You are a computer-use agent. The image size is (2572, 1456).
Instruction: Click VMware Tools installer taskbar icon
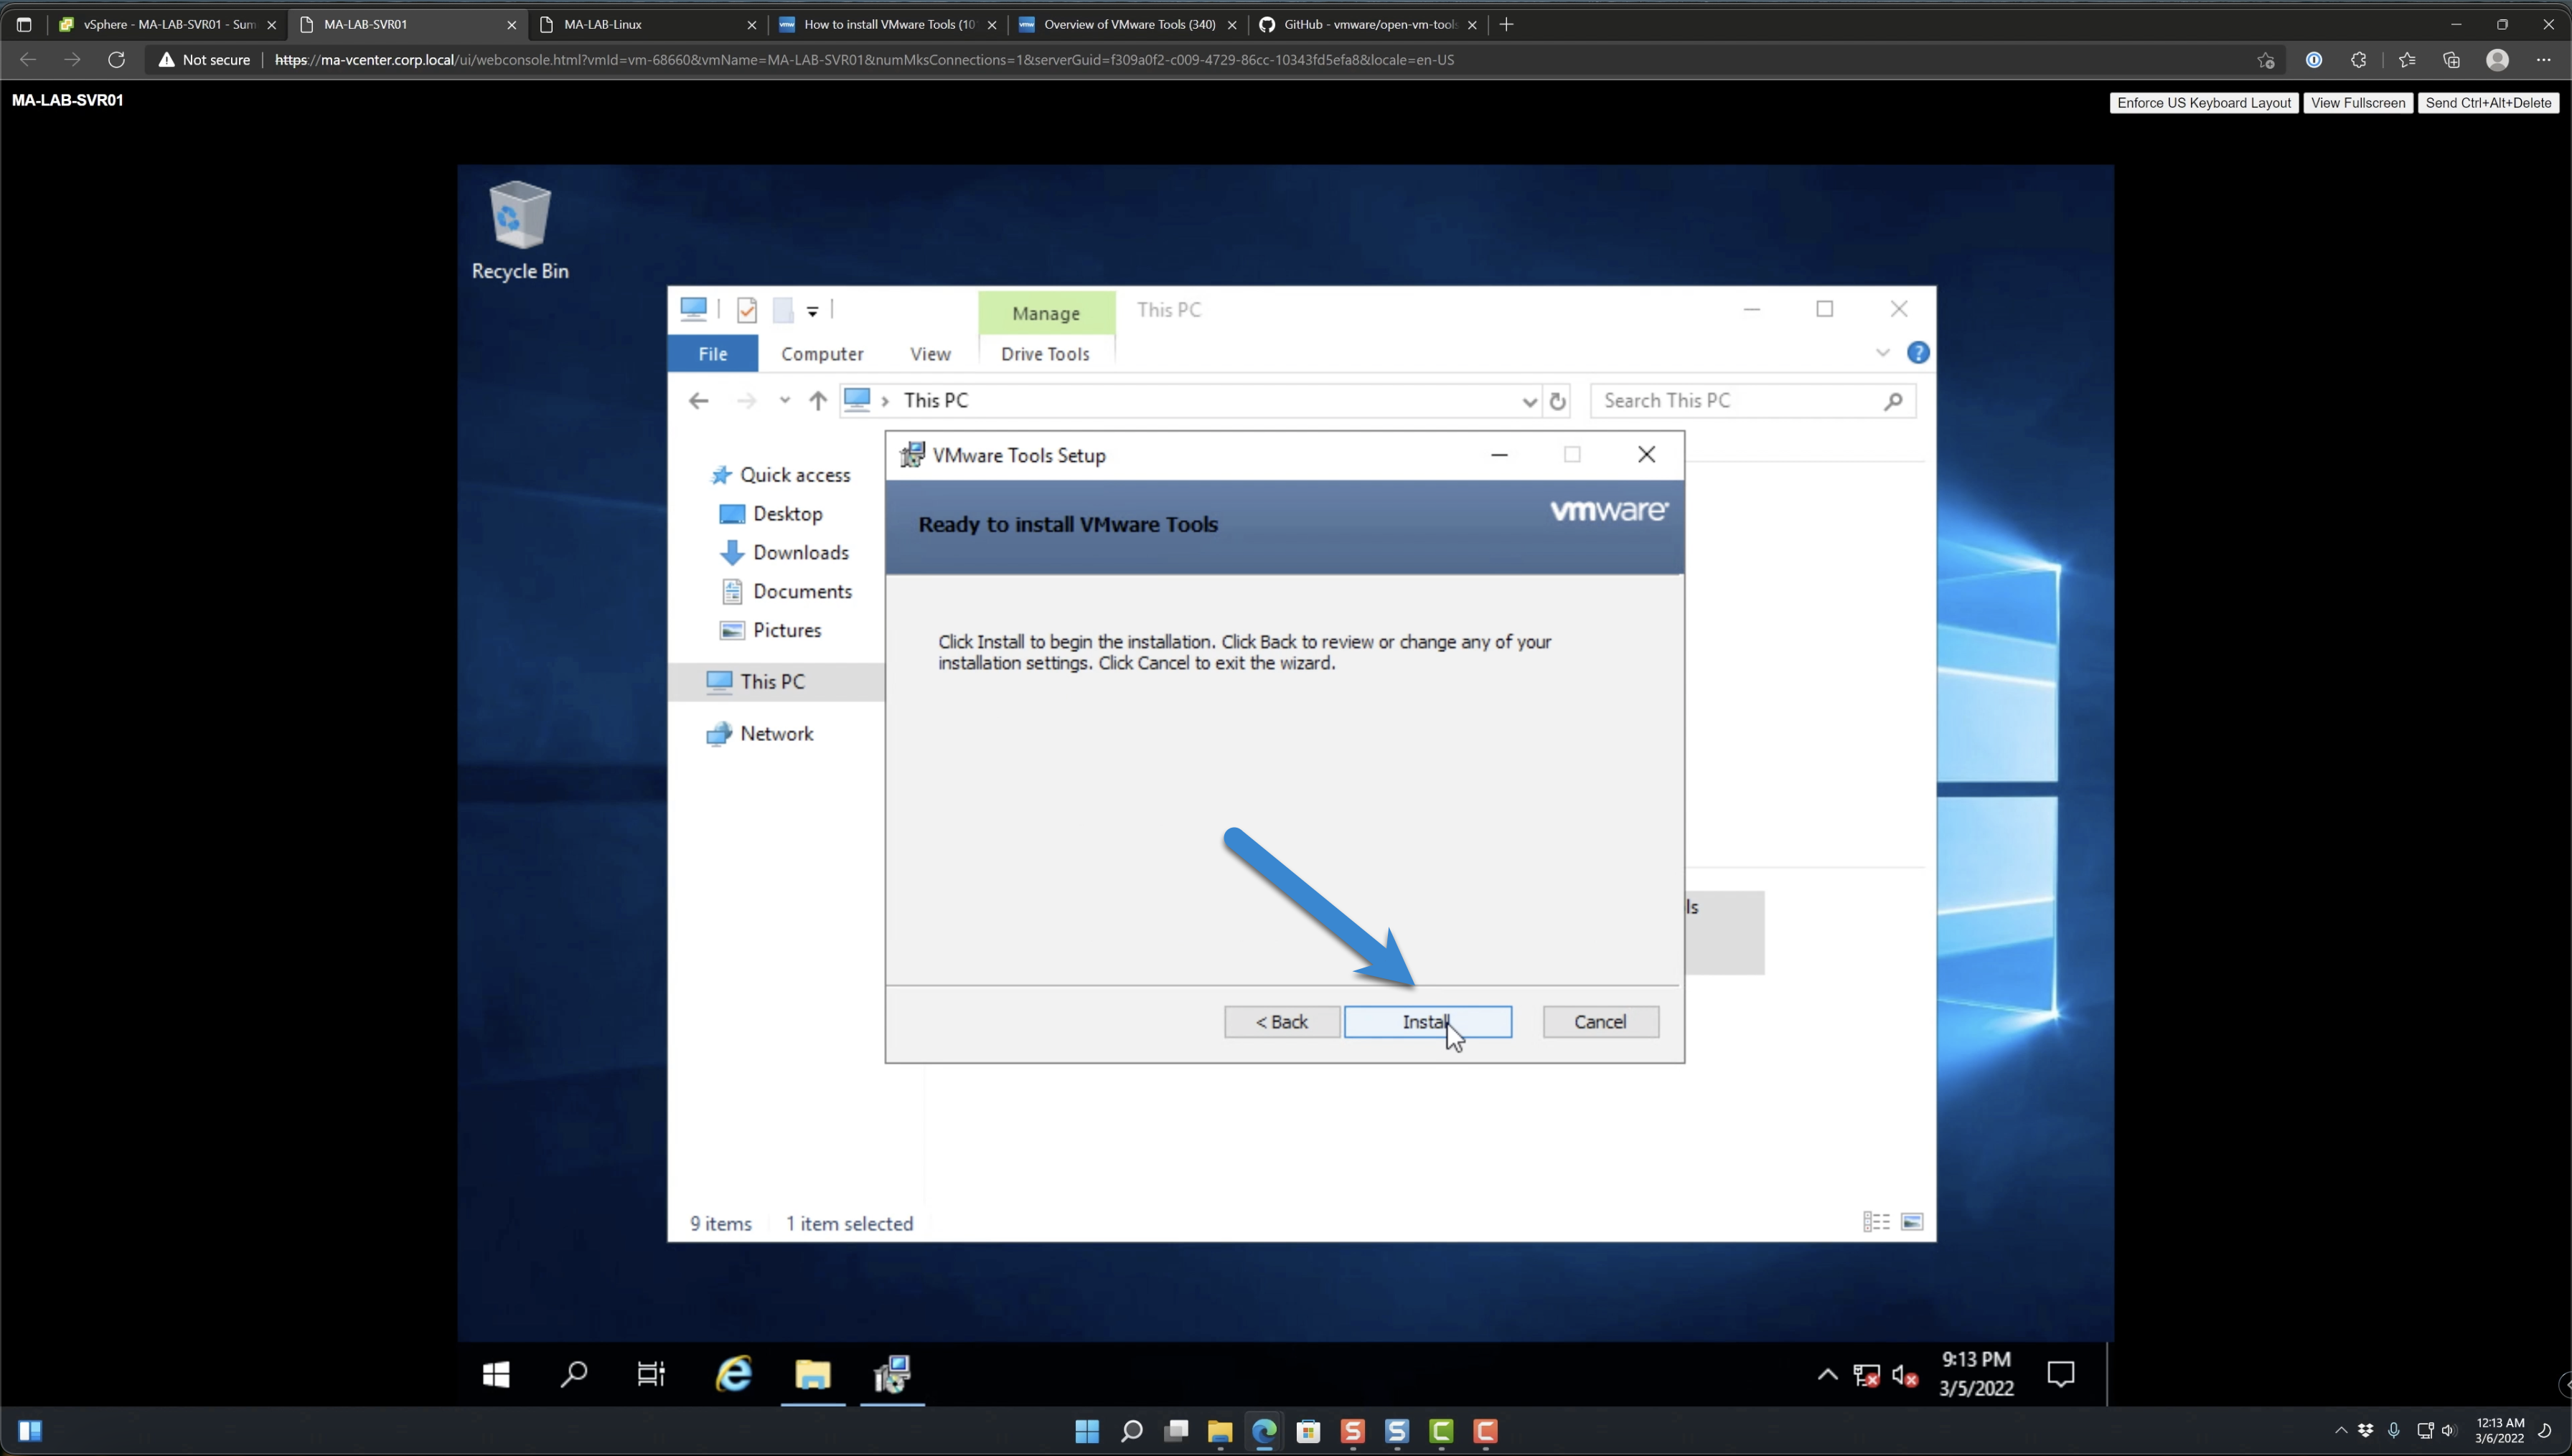coord(892,1375)
